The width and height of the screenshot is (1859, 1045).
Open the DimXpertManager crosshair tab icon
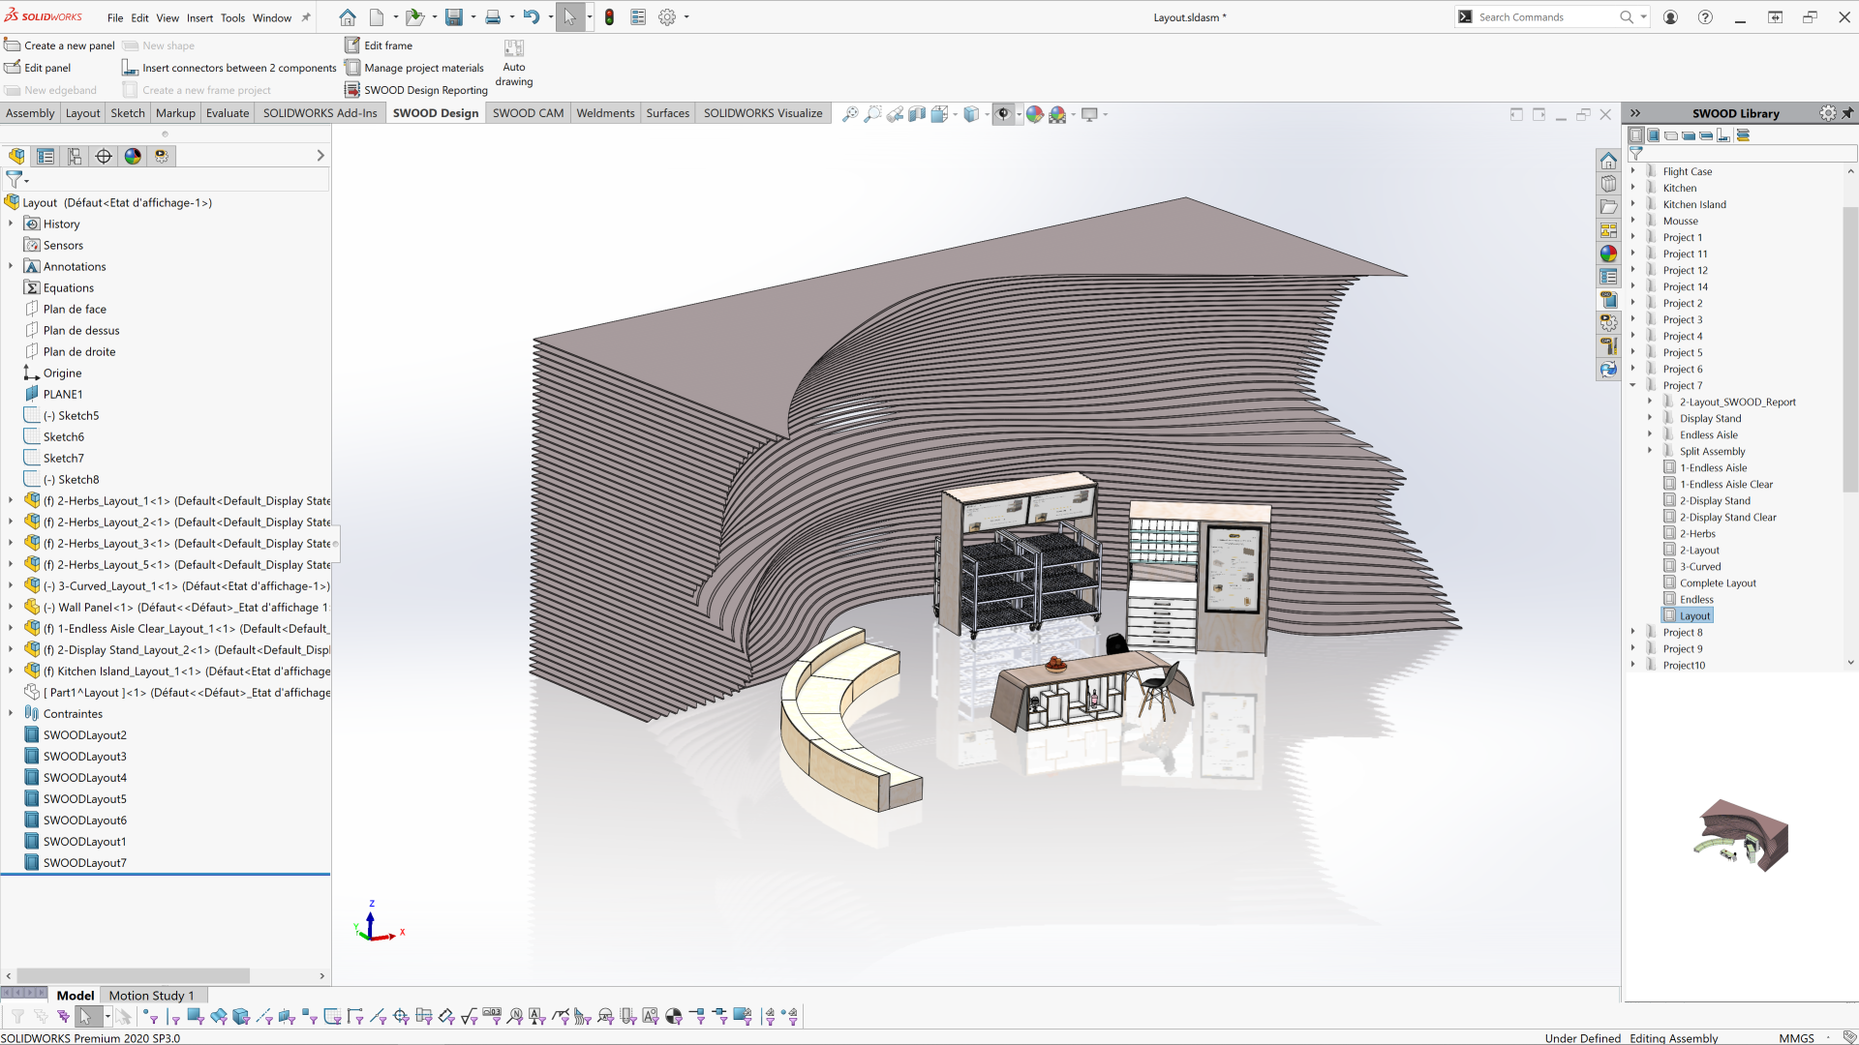click(x=104, y=156)
